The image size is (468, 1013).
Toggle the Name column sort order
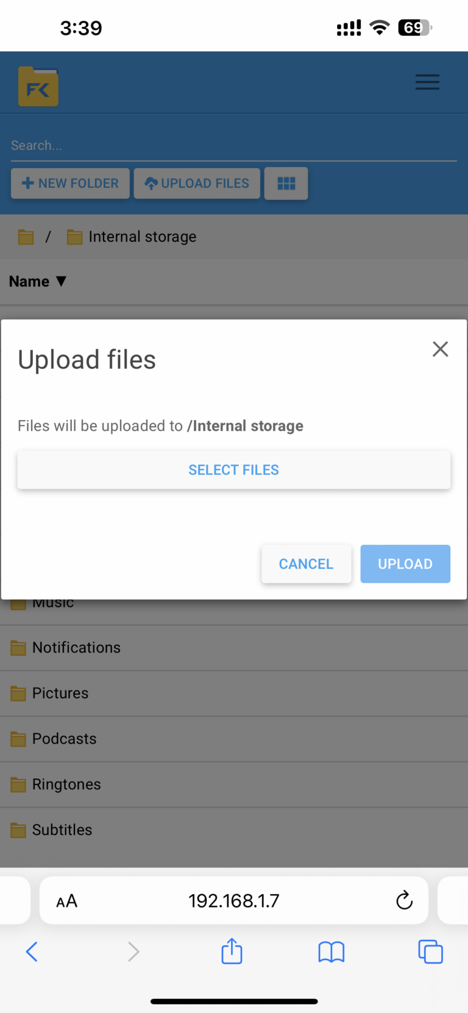click(x=38, y=281)
